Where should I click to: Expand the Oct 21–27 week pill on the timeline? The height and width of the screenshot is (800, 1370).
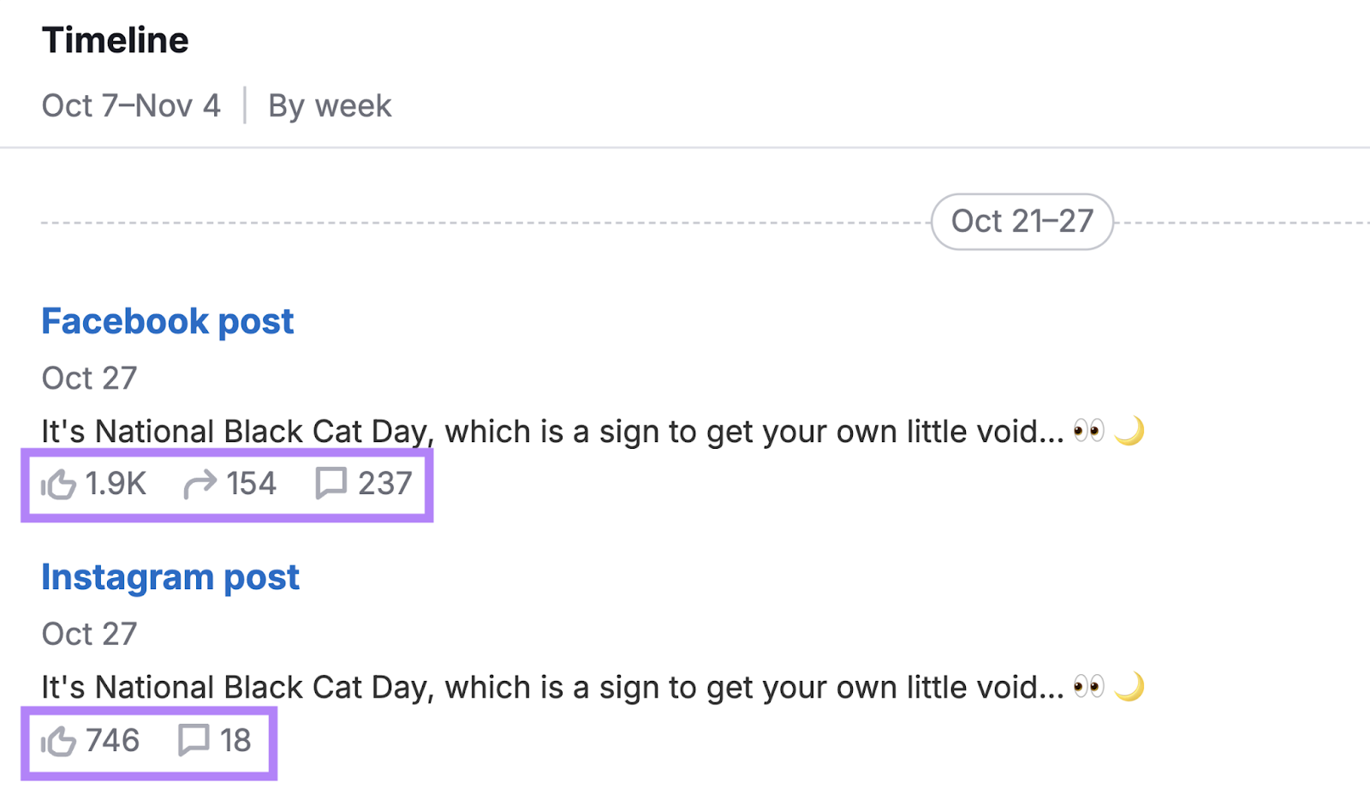coord(1022,220)
